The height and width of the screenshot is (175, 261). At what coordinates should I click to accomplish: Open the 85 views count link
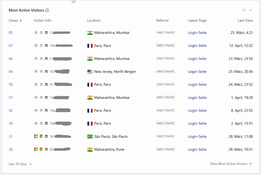11,33
